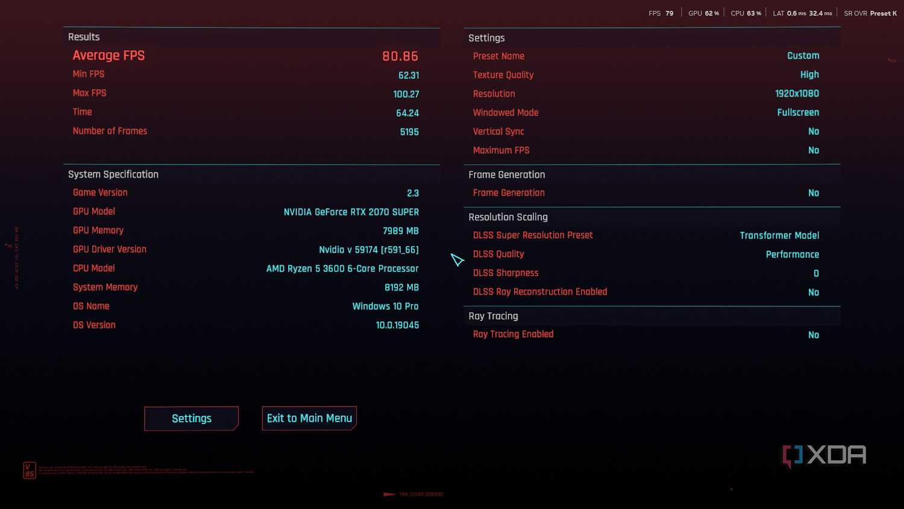The height and width of the screenshot is (509, 904).
Task: Click Number of Frames value 5195
Action: 409,131
